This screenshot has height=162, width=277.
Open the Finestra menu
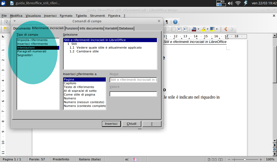click(x=114, y=16)
